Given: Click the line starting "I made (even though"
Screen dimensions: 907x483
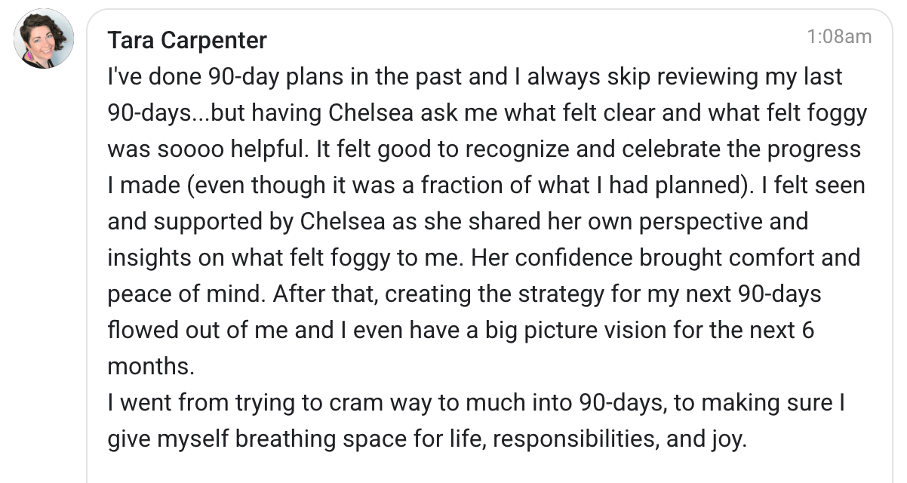Looking at the screenshot, I should coord(486,185).
